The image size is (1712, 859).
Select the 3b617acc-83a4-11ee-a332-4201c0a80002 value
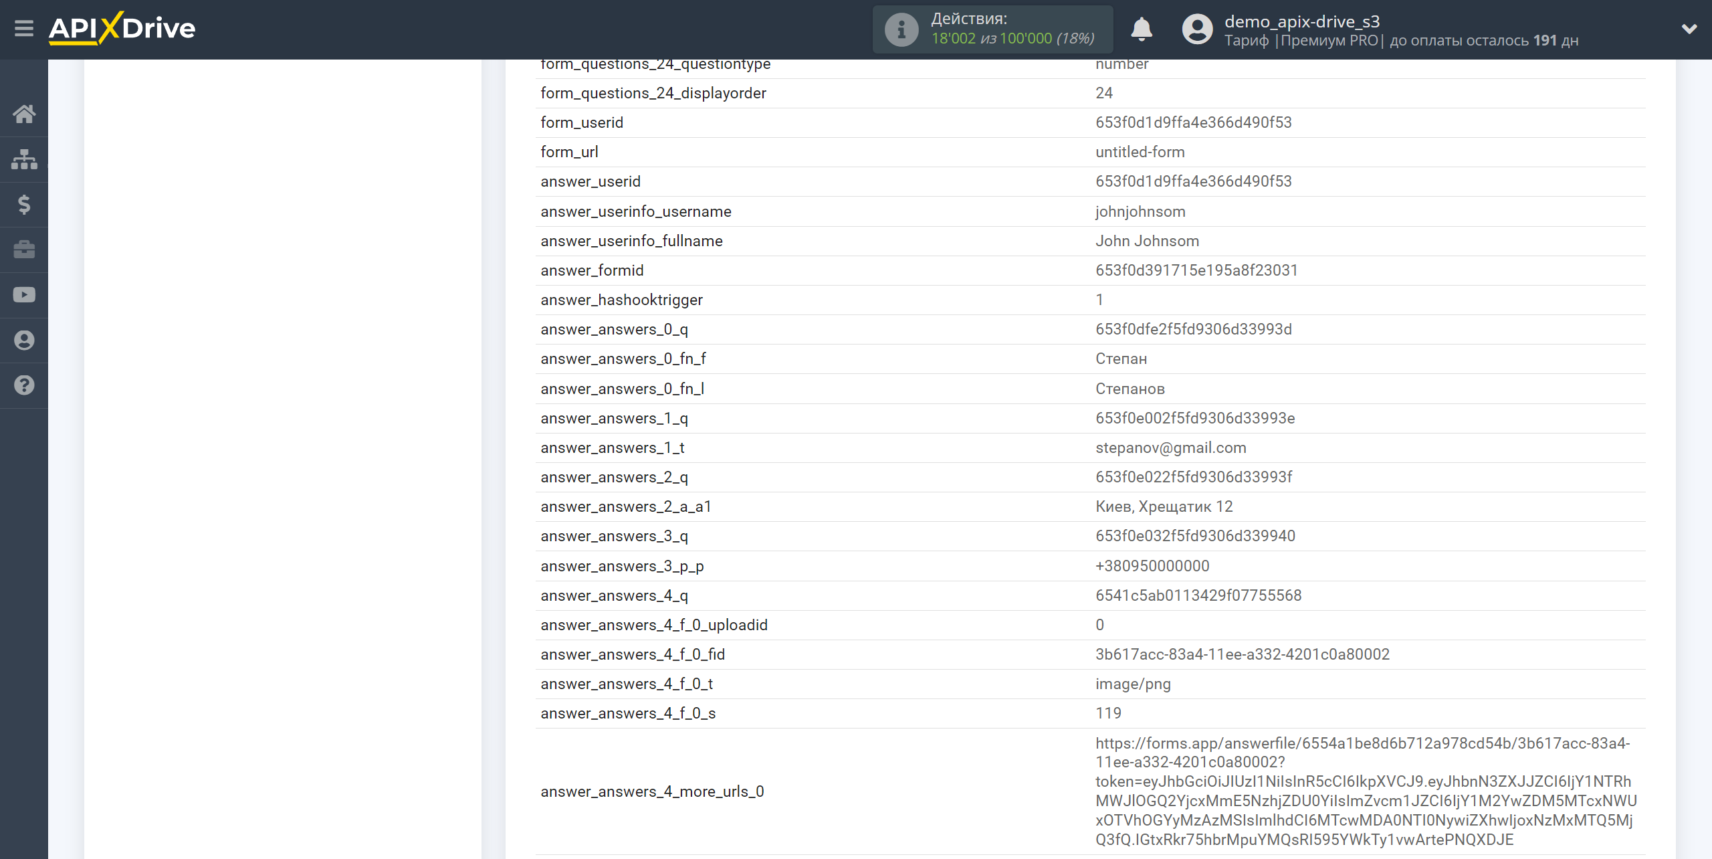[1243, 654]
